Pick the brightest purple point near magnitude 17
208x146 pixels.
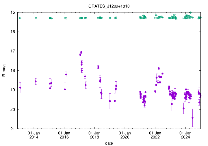[x=81, y=52]
